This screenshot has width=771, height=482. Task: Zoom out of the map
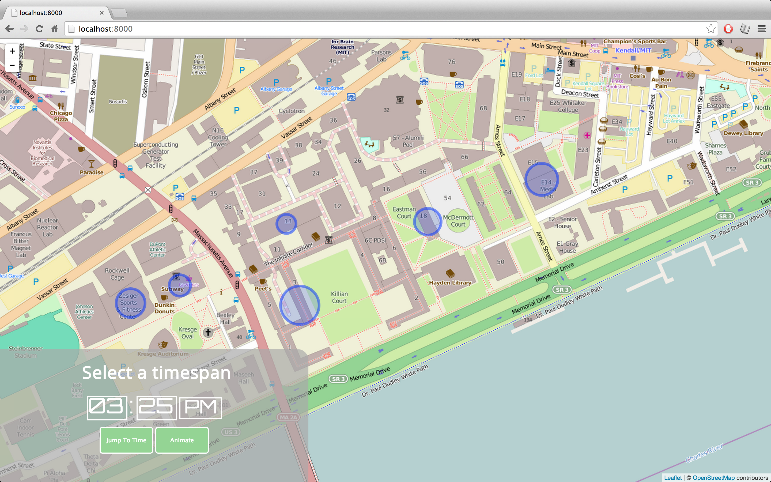[x=12, y=65]
